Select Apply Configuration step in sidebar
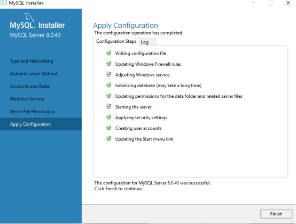Screen dimensions: 296x224 point(41,124)
